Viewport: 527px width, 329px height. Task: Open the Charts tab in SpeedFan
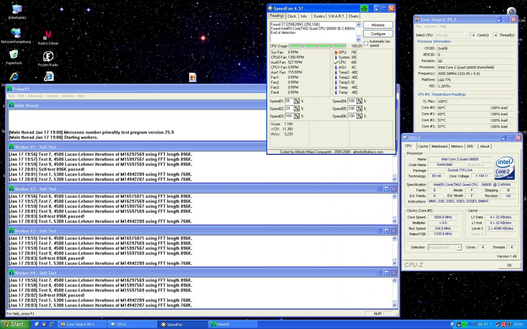pos(354,16)
